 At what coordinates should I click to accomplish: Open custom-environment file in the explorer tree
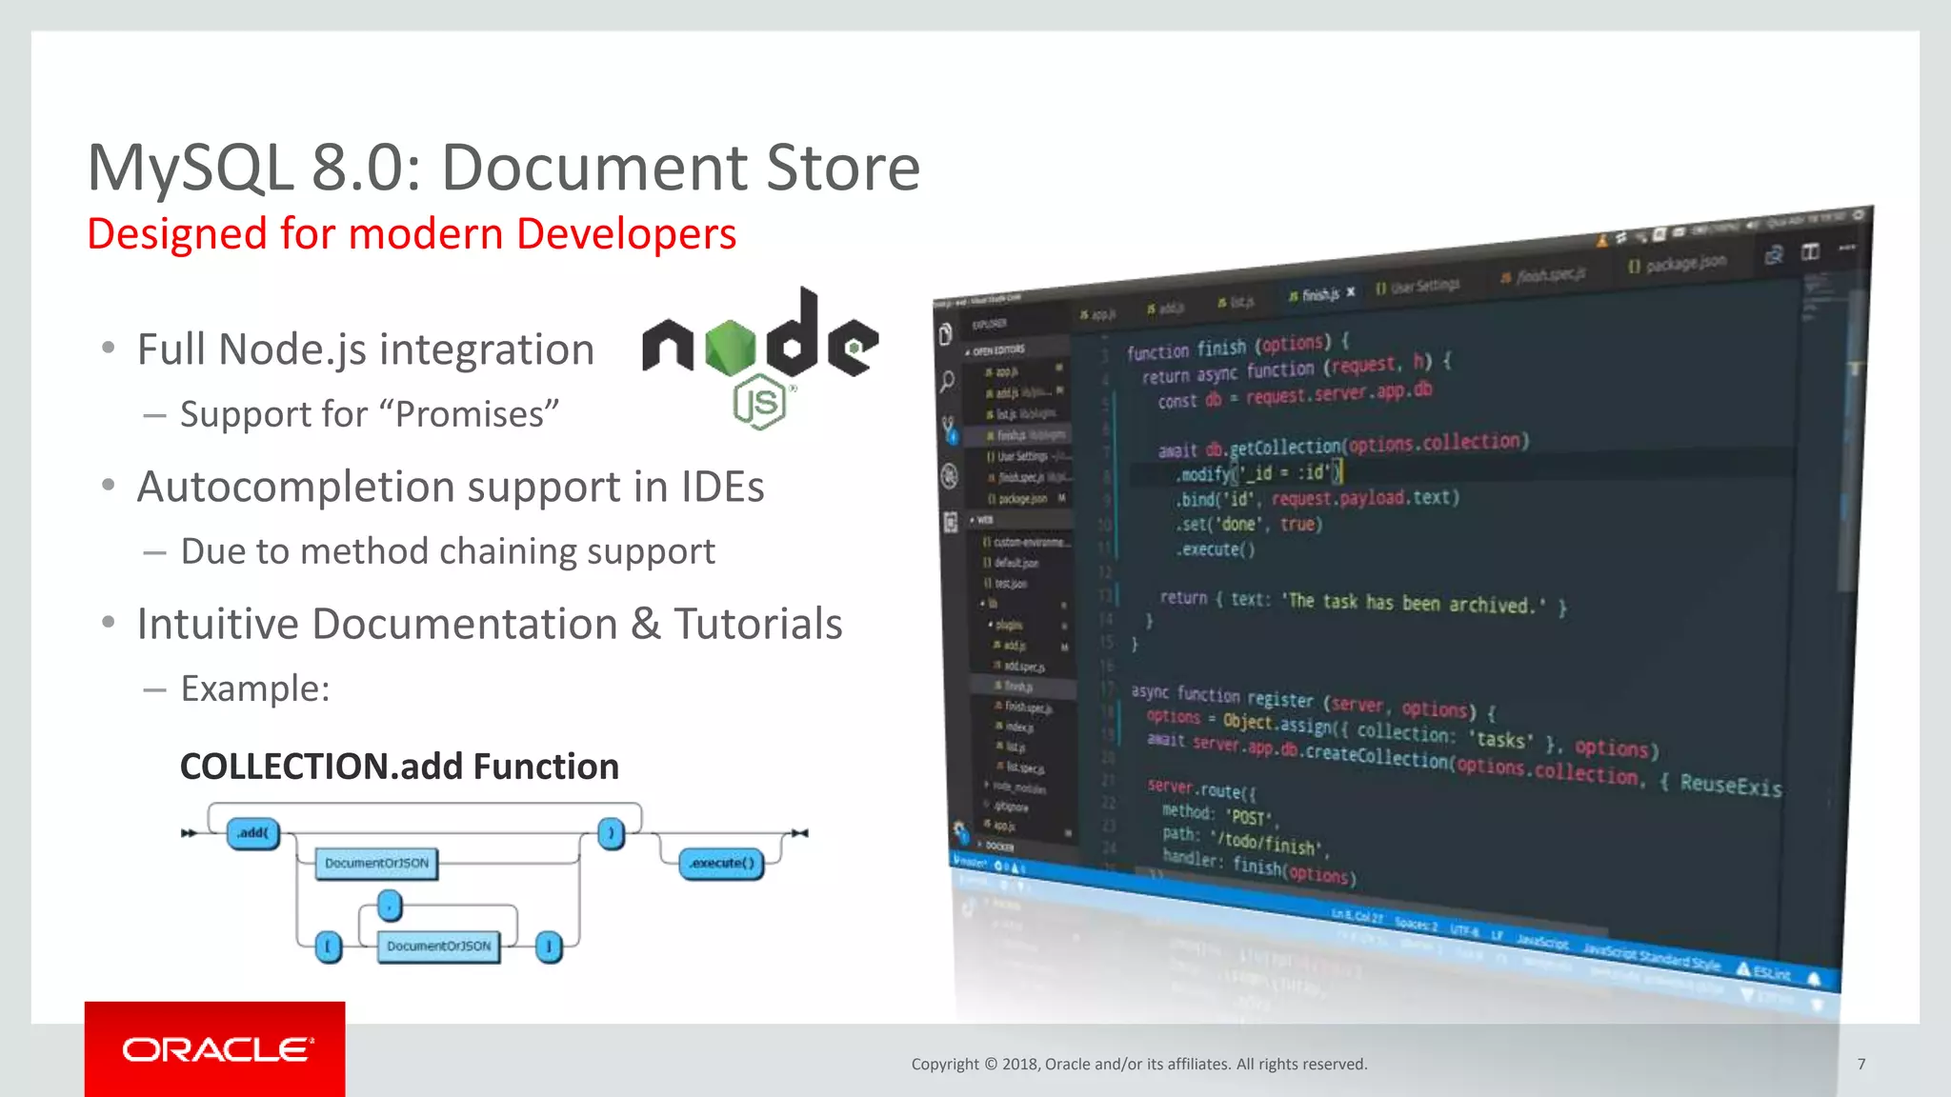pyautogui.click(x=1027, y=542)
